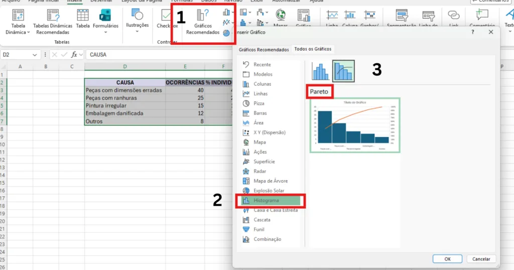Expand the Formulários dropdown arrow
This screenshot has height=270, width=514.
(x=105, y=33)
